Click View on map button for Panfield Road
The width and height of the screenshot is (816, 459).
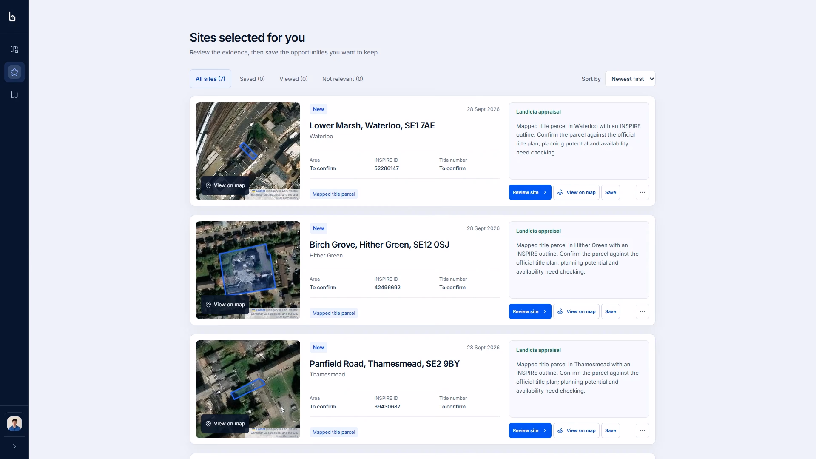(576, 430)
